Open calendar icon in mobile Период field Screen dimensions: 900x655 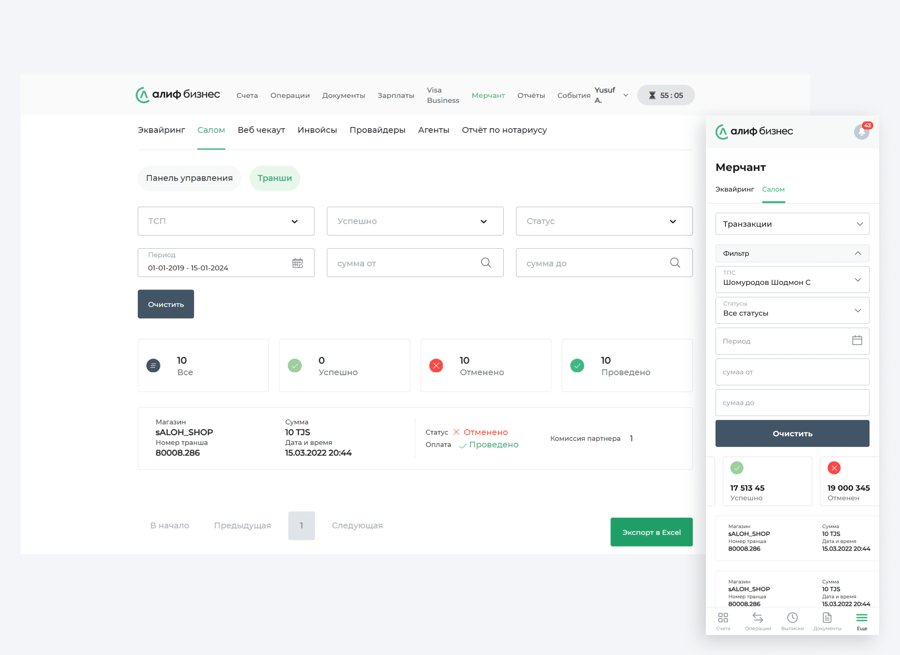tap(857, 340)
